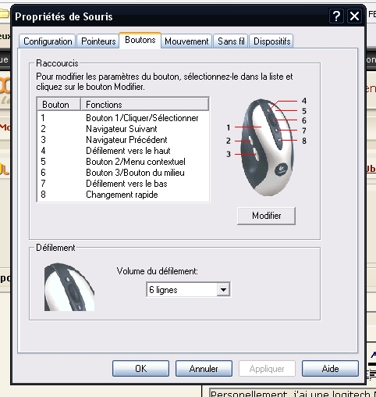
Task: Confirm with the OK button
Action: [x=140, y=369]
